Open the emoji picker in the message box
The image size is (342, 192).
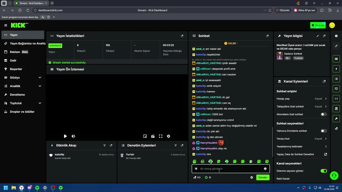(265, 169)
